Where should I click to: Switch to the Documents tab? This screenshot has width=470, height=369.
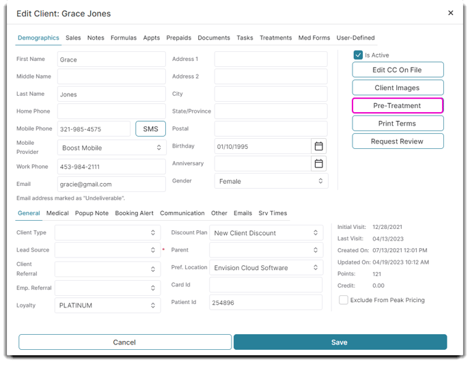pos(214,38)
